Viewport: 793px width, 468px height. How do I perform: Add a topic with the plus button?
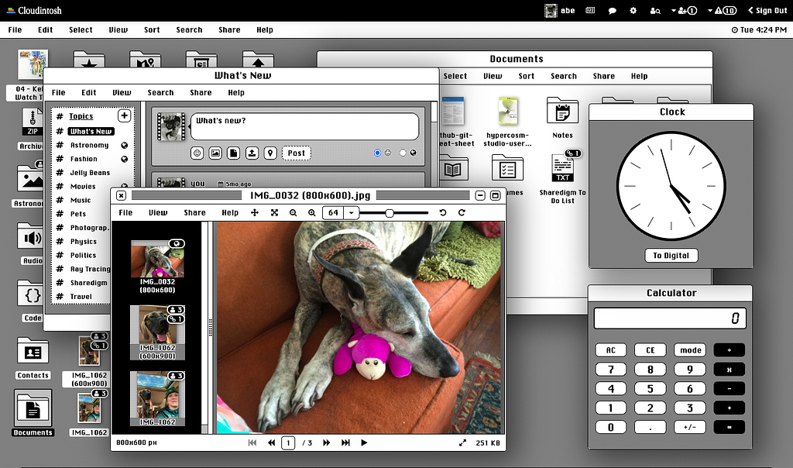click(124, 116)
